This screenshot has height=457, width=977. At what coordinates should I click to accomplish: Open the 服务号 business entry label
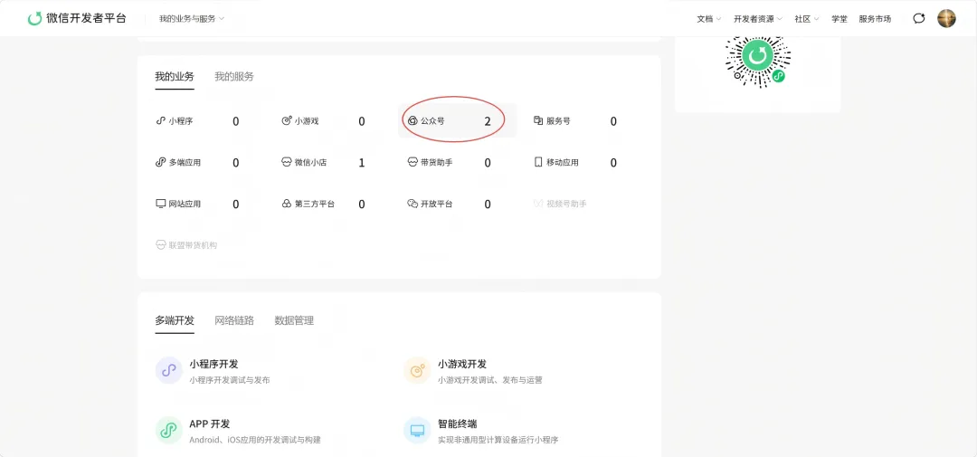(558, 121)
